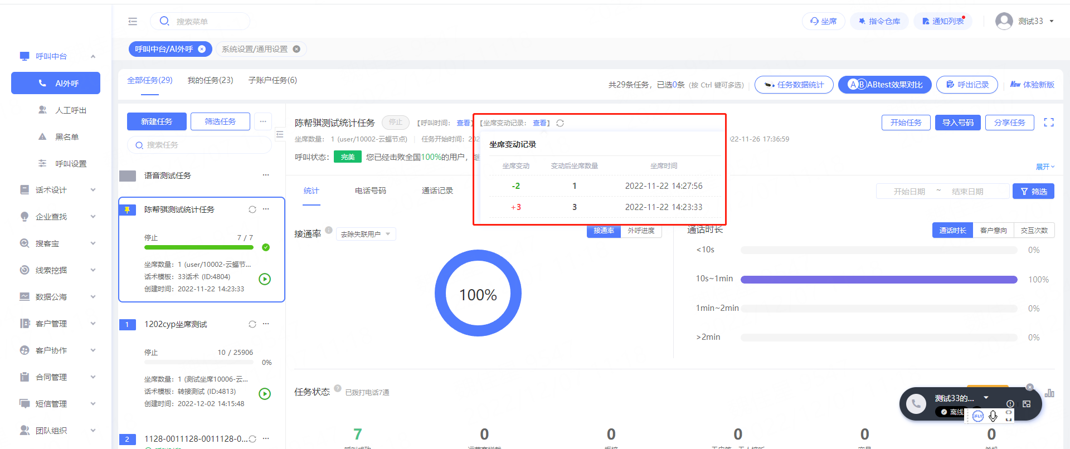
Task: Start the 1202cyp坐席测试 task with its play icon
Action: 265,394
